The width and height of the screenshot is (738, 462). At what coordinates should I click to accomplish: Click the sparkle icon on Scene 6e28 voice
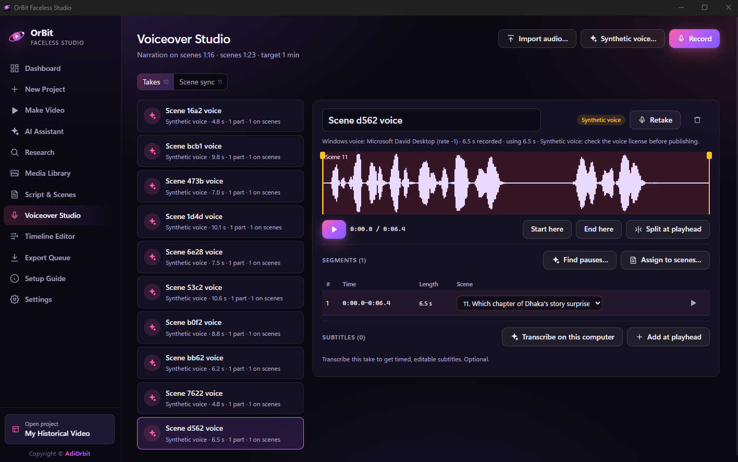[x=153, y=257]
